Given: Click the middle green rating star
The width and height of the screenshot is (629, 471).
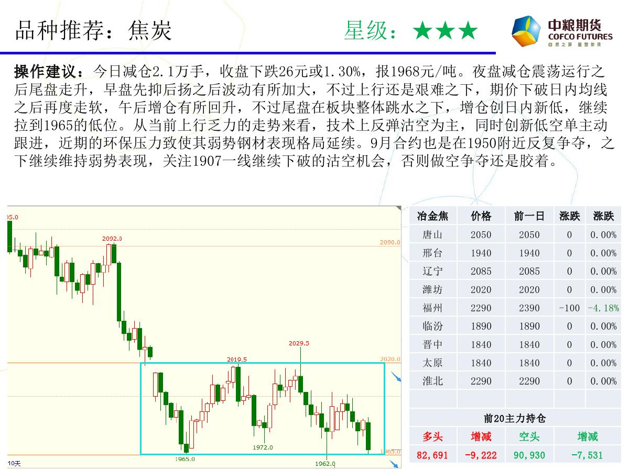Looking at the screenshot, I should 445,31.
